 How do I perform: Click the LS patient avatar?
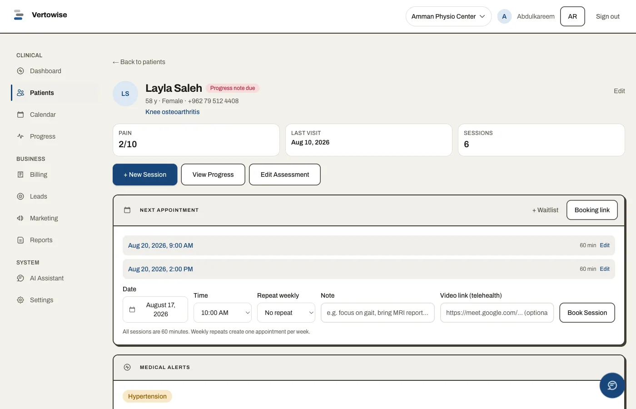(x=125, y=94)
